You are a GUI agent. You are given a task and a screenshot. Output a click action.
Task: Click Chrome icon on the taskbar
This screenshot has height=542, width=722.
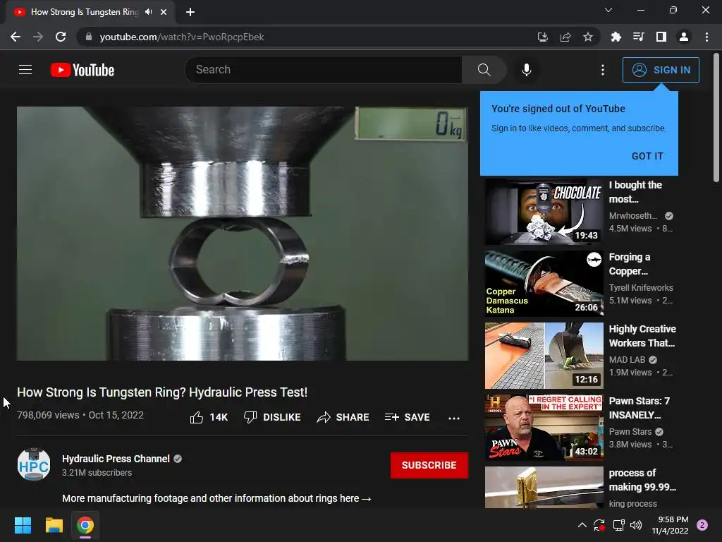pyautogui.click(x=85, y=525)
